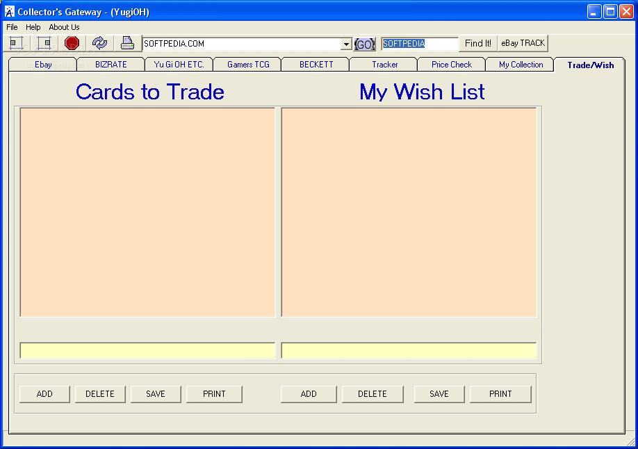The height and width of the screenshot is (449, 638).
Task: Click the My Wish List list box
Action: (x=409, y=212)
